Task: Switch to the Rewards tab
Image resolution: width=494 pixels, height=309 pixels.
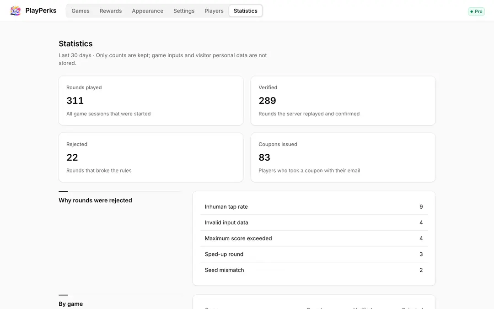Action: click(x=111, y=11)
